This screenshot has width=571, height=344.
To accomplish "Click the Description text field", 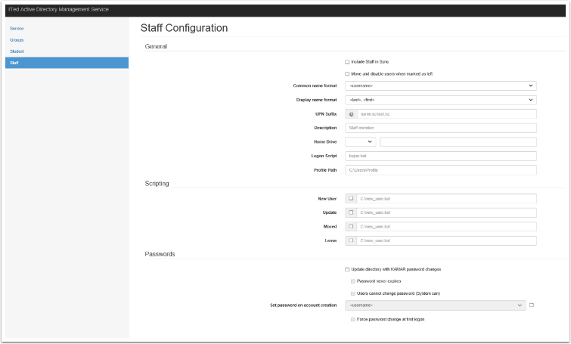I will pyautogui.click(x=440, y=128).
